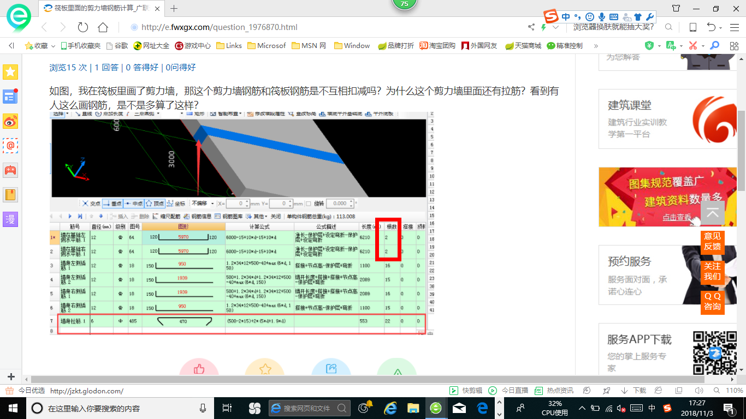Viewport: 746px width, 419px height.
Task: Open the 游戏中心 bookmark
Action: [192, 46]
